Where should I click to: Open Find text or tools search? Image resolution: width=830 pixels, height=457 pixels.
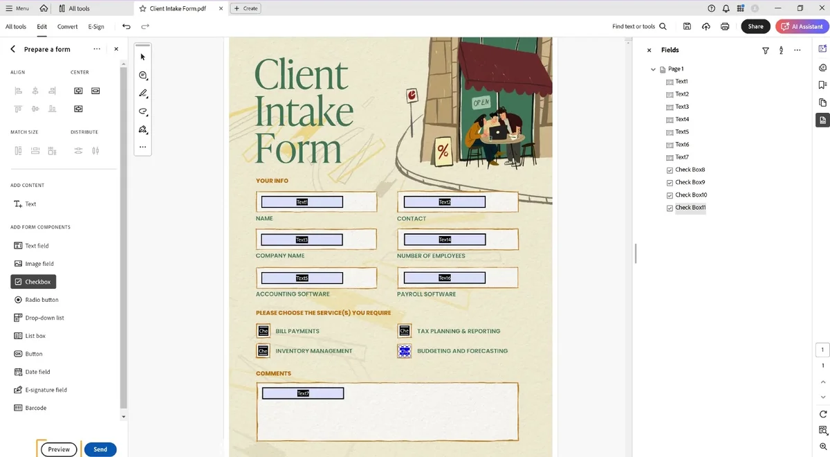[x=639, y=26]
